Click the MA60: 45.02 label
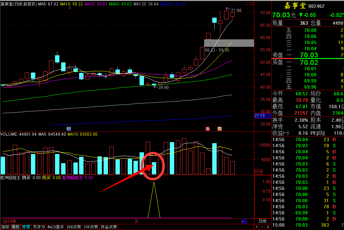This screenshot has width=344, height=230. pos(120,4)
